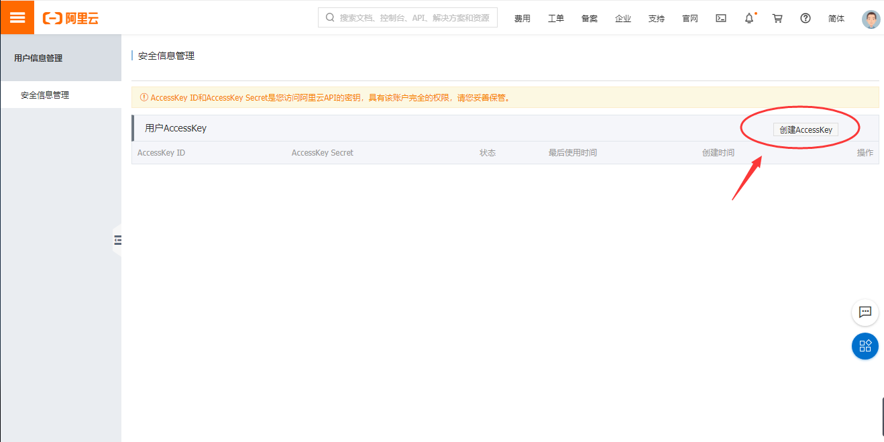884x442 pixels.
Task: Open the CloudShell terminal icon
Action: click(x=720, y=18)
